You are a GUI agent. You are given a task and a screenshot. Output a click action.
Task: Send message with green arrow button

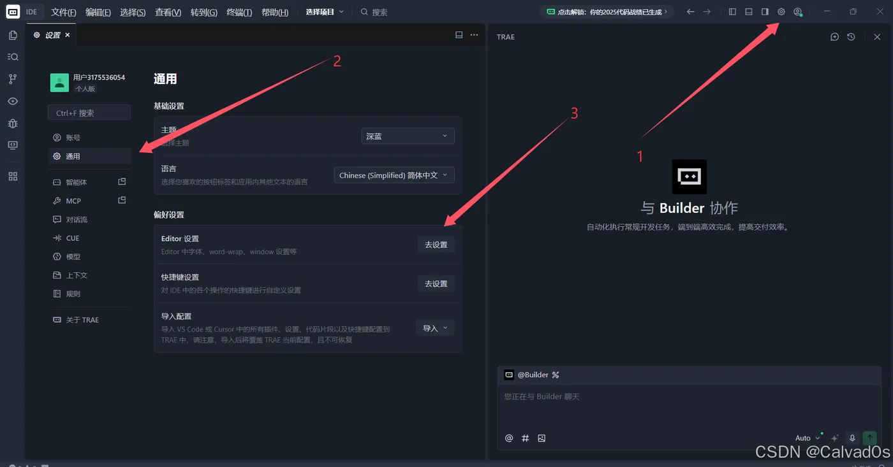tap(869, 438)
